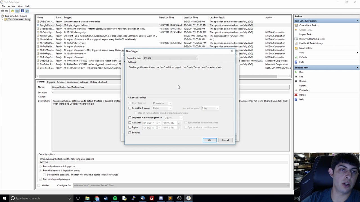360x202 pixels.
Task: Open the View menu in menu bar
Action: click(x=20, y=6)
